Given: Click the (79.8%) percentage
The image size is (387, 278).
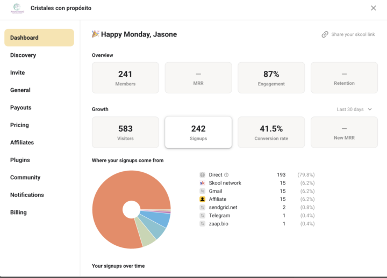Looking at the screenshot, I should (x=306, y=175).
